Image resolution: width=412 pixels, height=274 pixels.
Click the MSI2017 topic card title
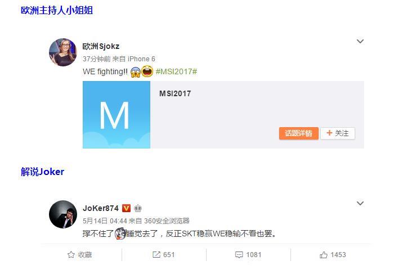(x=175, y=93)
